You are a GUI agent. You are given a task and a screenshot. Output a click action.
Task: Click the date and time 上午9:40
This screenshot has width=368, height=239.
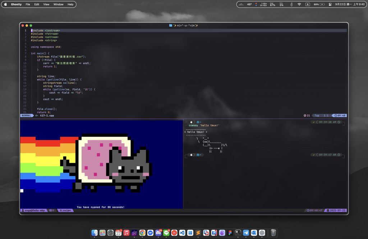(x=350, y=4)
